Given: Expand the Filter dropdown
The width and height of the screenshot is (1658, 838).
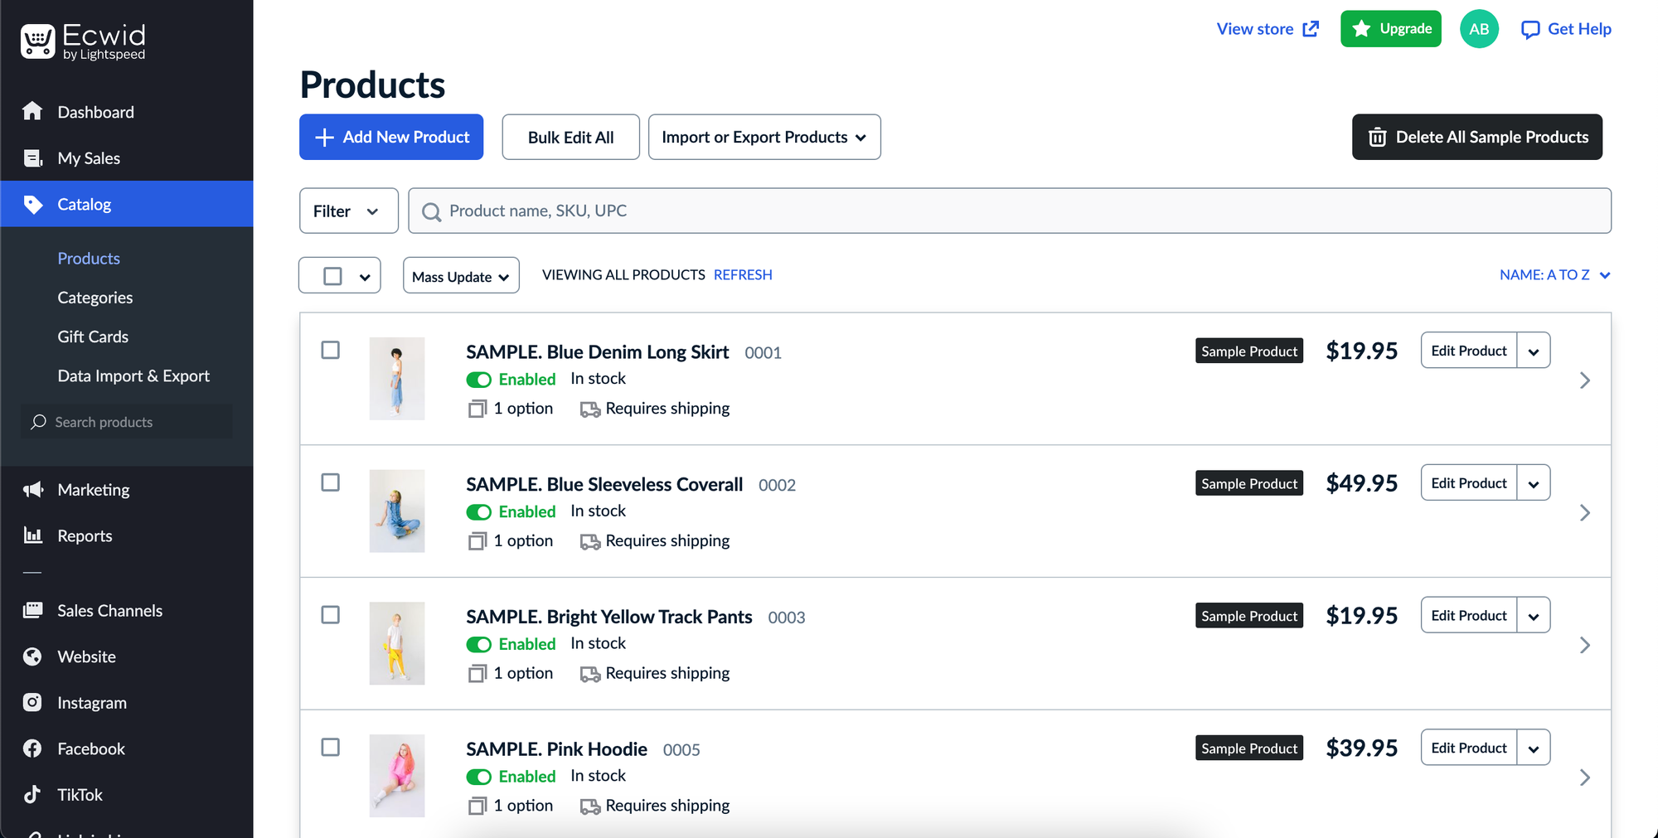Looking at the screenshot, I should point(349,211).
